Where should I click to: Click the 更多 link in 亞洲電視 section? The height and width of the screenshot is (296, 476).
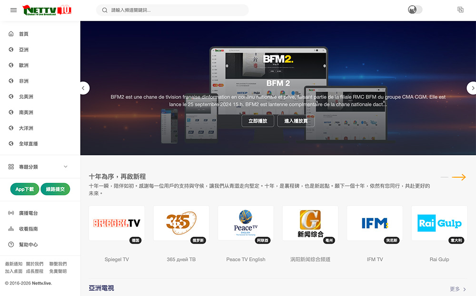(x=458, y=289)
